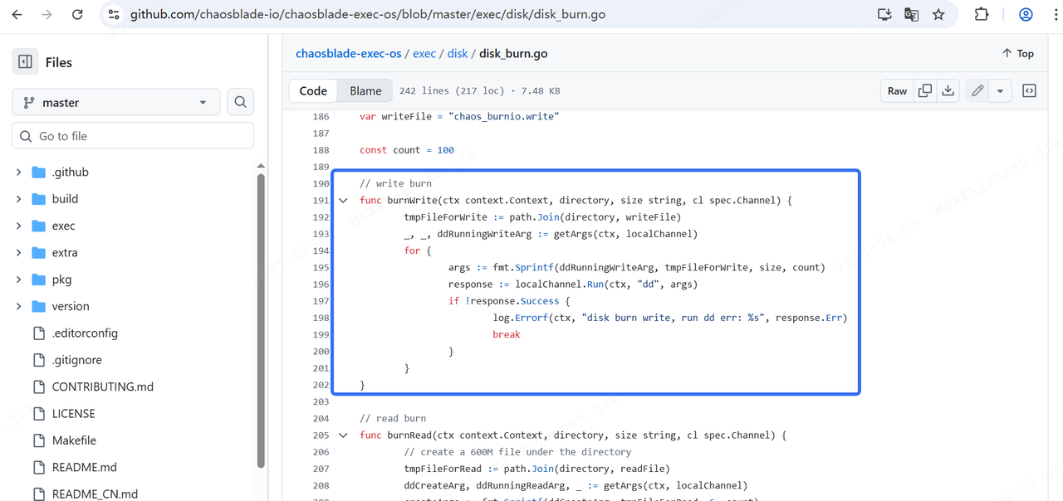Viewport: 1063px width, 501px height.
Task: Open README.md file
Action: (84, 467)
